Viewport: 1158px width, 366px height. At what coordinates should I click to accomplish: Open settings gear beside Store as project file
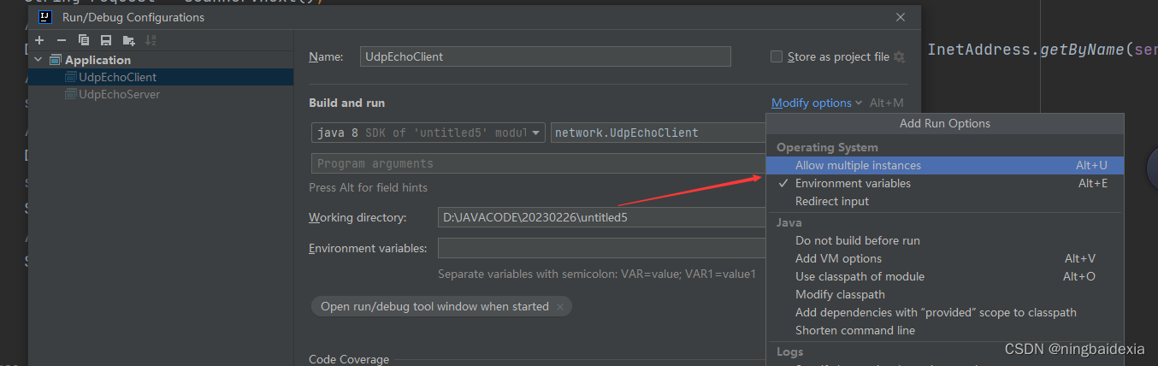coord(899,56)
